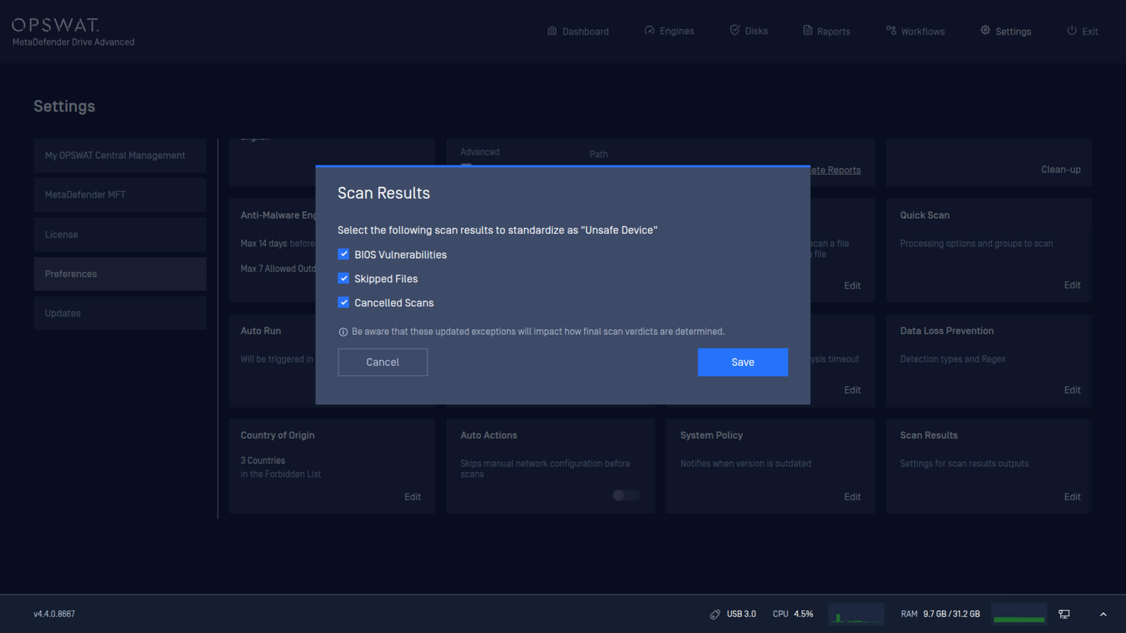Uncheck the BIOS Vulnerabilities checkbox
Viewport: 1126px width, 633px height.
coord(343,254)
